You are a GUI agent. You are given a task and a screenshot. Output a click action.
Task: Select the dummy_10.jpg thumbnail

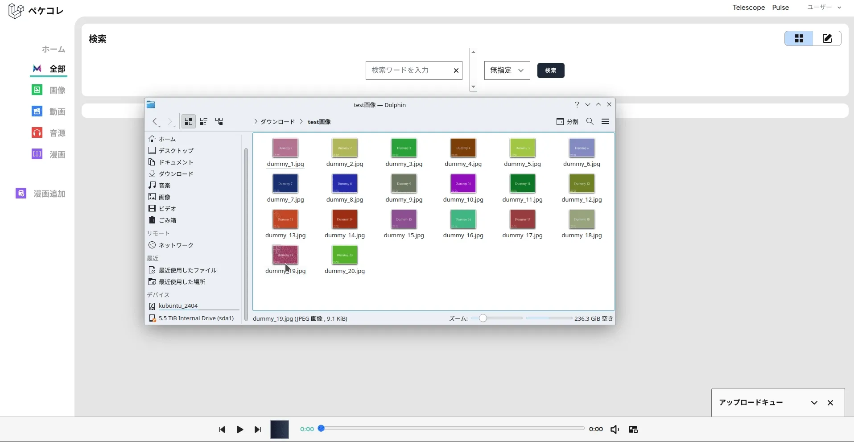pos(463,184)
